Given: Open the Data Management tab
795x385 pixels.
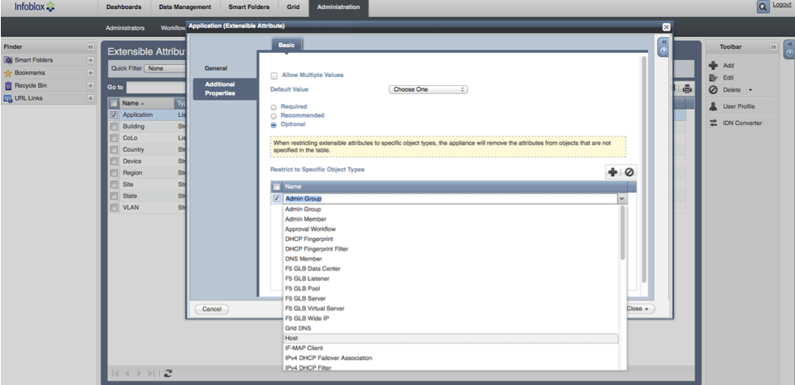Looking at the screenshot, I should pos(184,7).
